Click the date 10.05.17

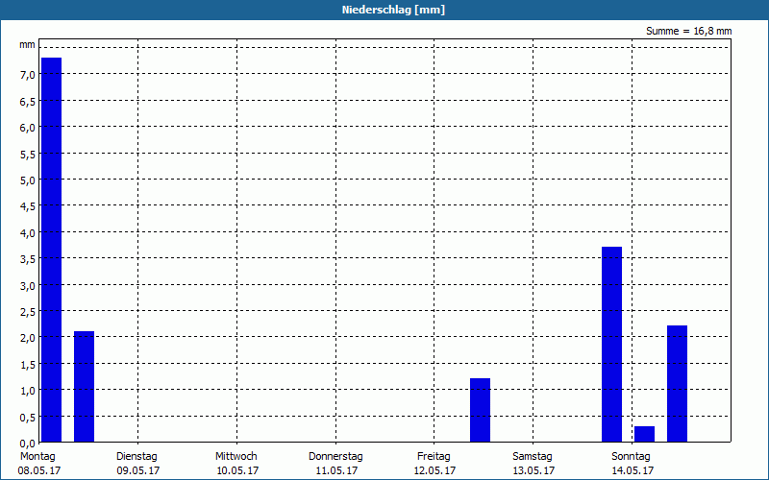237,471
